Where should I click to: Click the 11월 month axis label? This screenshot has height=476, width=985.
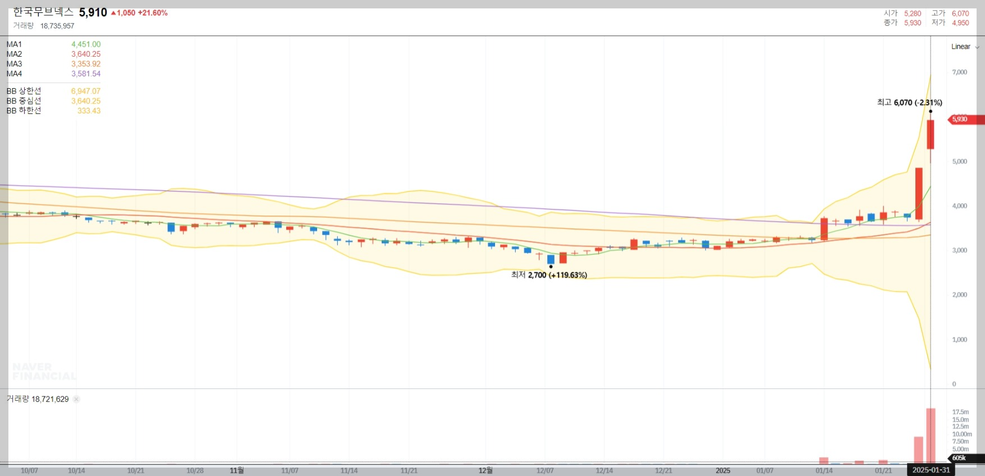point(237,470)
